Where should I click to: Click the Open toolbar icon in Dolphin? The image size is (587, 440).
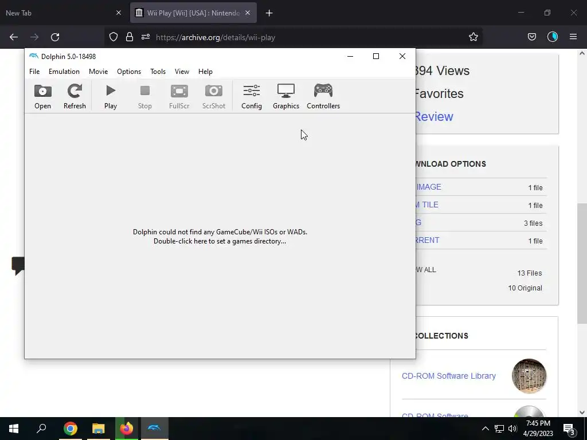point(42,96)
